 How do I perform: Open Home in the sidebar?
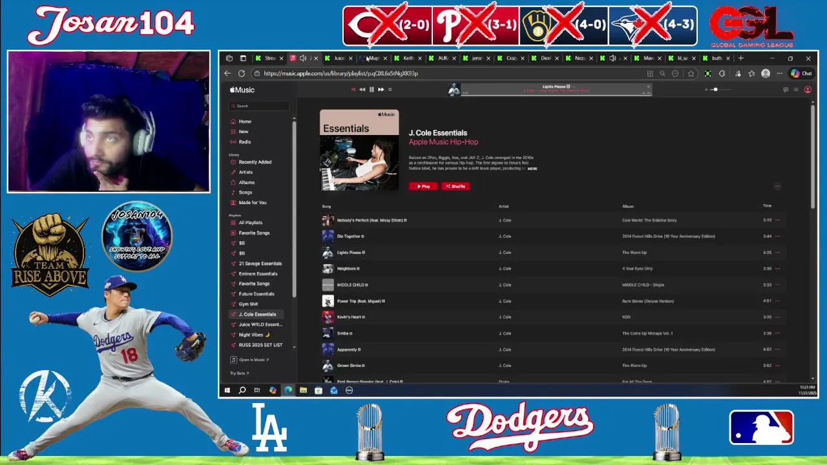tap(245, 121)
